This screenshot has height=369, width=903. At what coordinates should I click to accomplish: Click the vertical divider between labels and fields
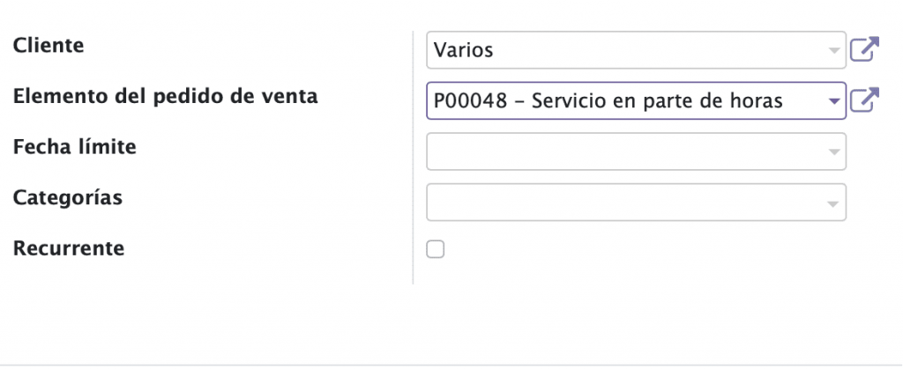(x=413, y=158)
